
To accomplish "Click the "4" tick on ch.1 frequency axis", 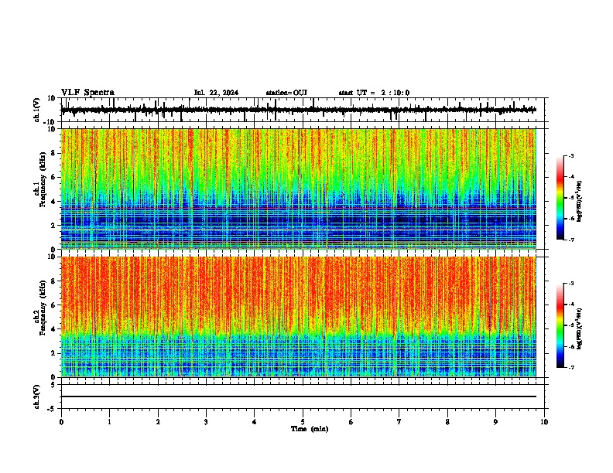I will (53, 202).
